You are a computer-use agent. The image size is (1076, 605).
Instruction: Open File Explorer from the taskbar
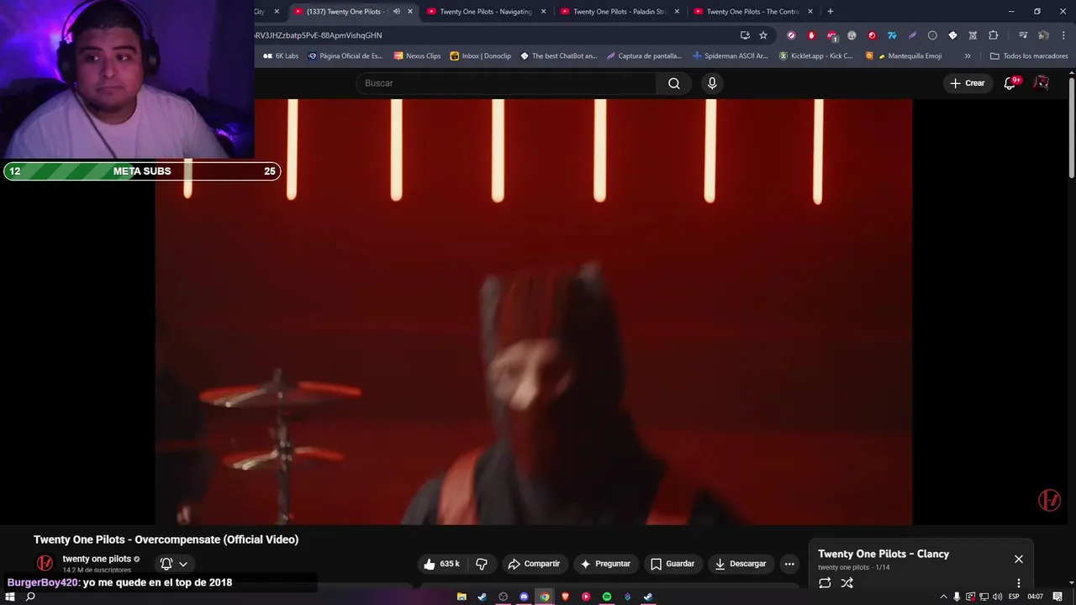click(x=462, y=597)
